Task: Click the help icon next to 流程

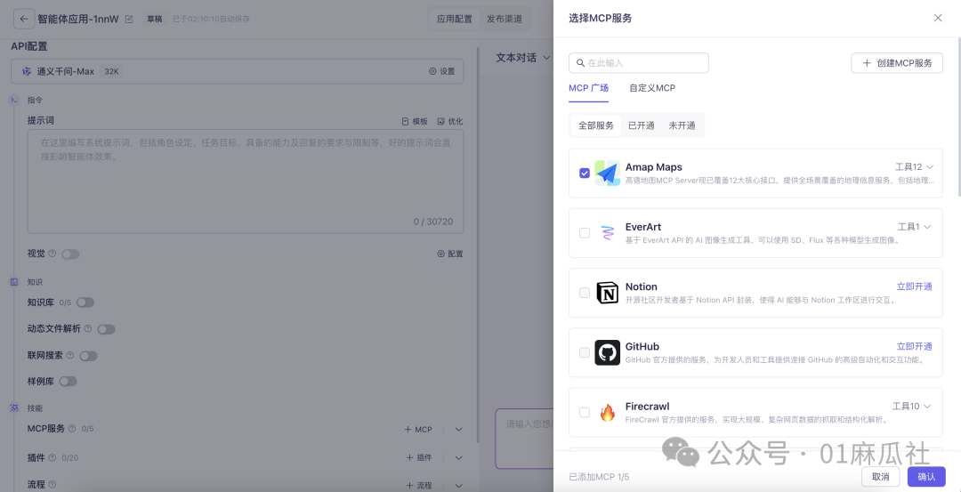Action: (52, 485)
